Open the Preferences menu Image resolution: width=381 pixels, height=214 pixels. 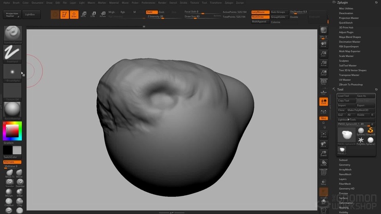(148, 3)
